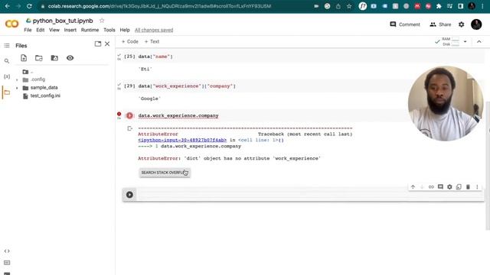Close the Files panel
The height and width of the screenshot is (275, 490).
pyautogui.click(x=107, y=44)
